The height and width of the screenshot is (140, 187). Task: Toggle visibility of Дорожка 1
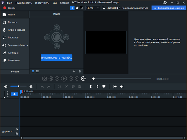click(17, 129)
